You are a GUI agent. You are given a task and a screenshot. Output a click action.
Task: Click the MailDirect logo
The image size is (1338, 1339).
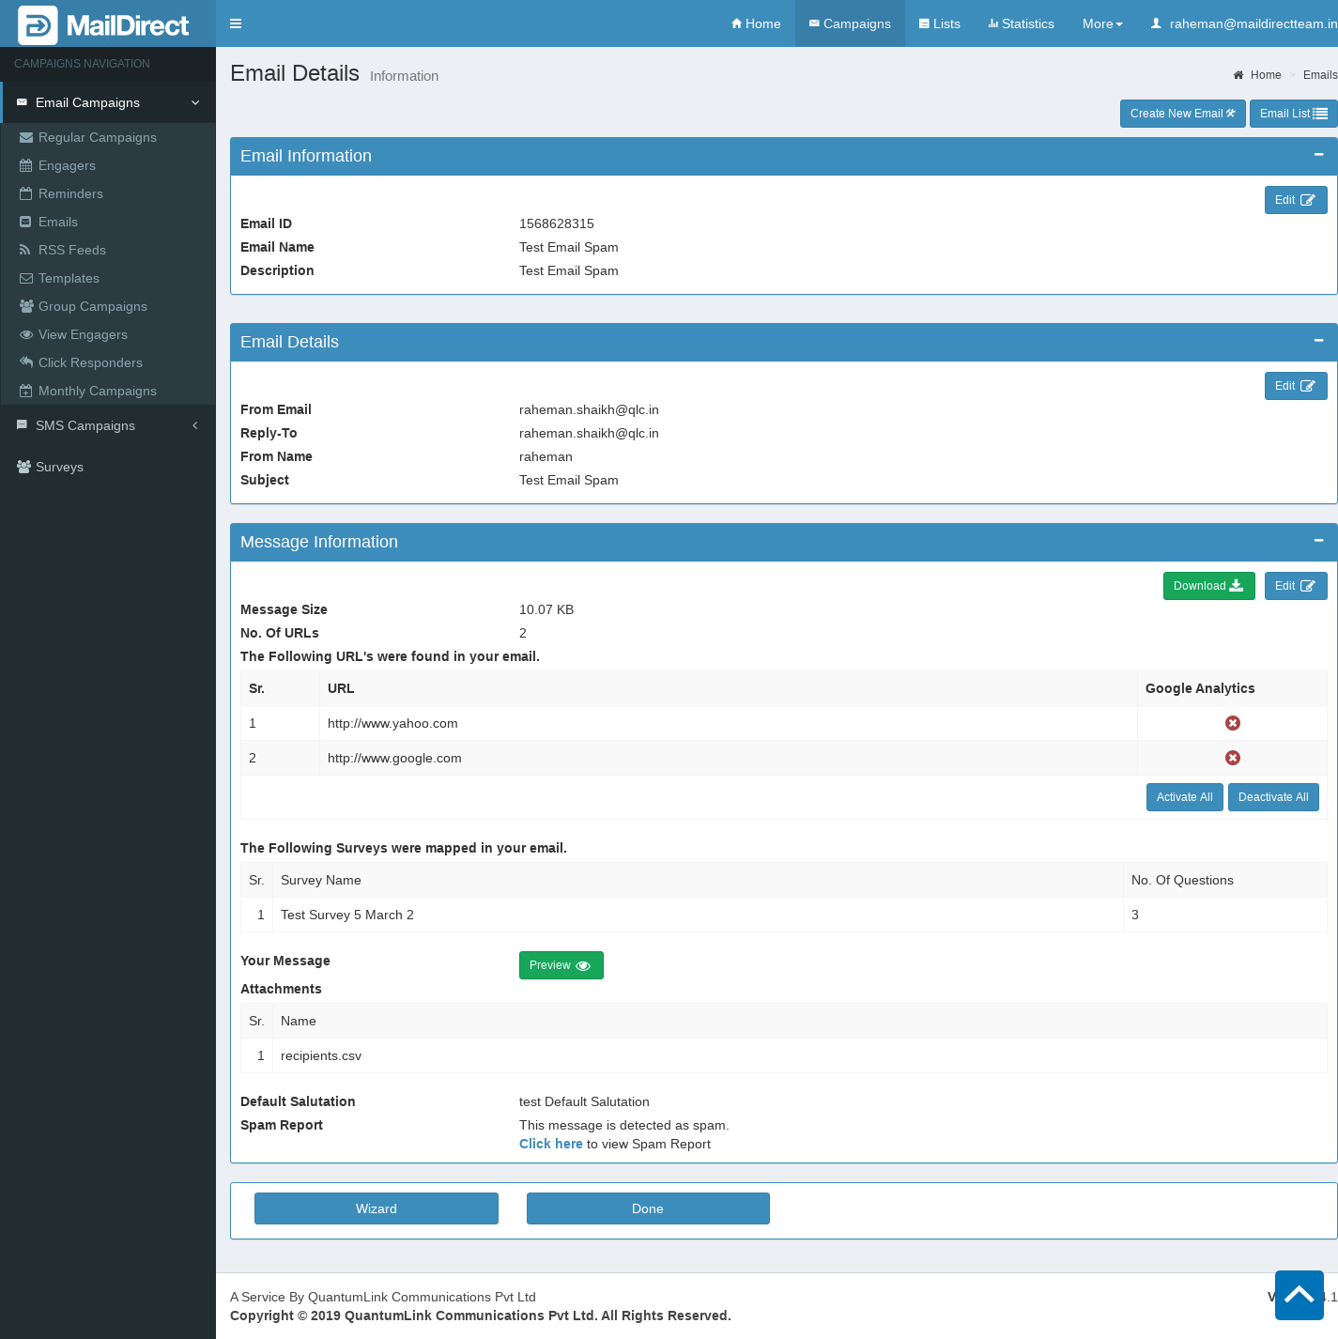[104, 25]
